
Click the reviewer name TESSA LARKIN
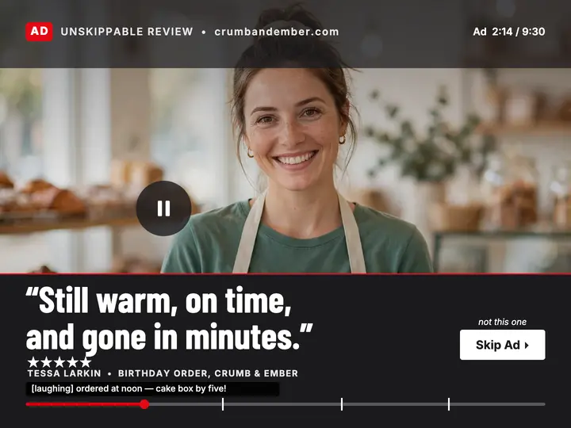point(64,373)
